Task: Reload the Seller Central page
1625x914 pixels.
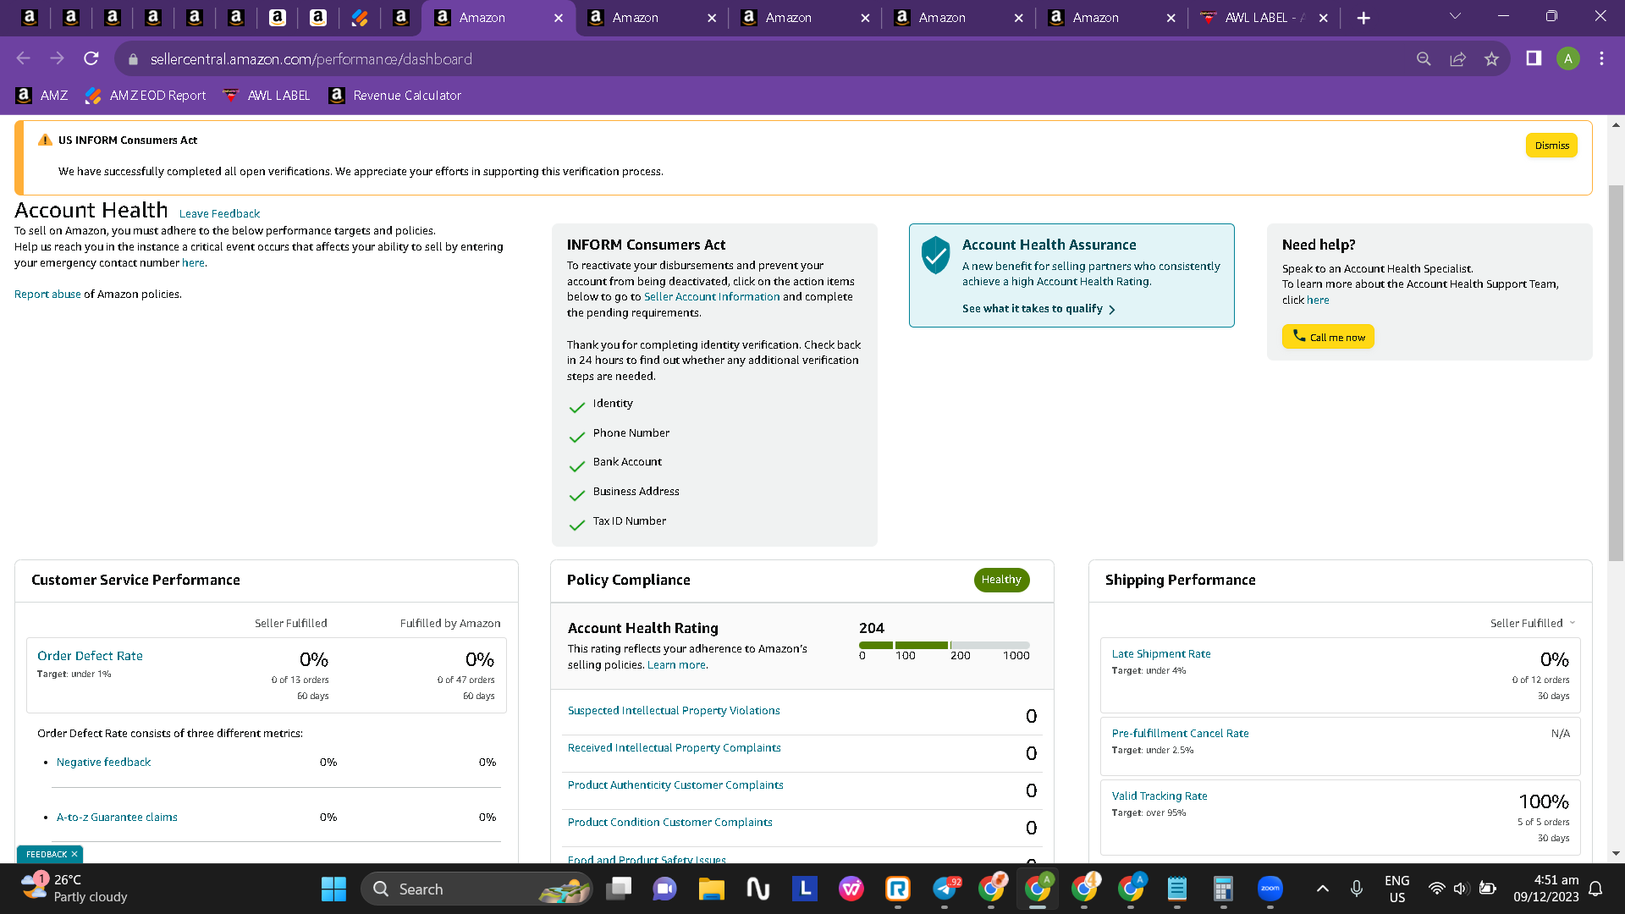Action: [91, 58]
